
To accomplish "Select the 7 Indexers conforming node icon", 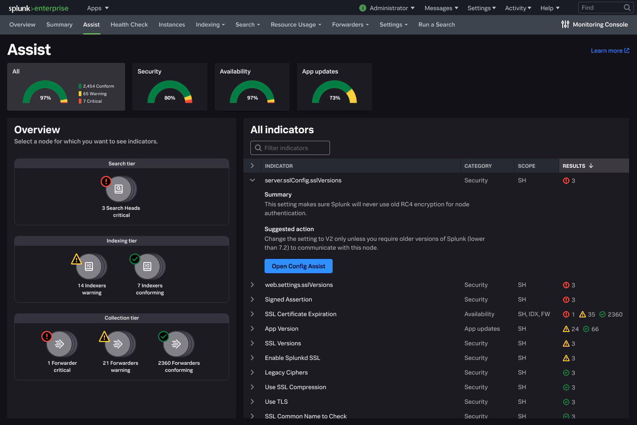I will click(x=147, y=267).
